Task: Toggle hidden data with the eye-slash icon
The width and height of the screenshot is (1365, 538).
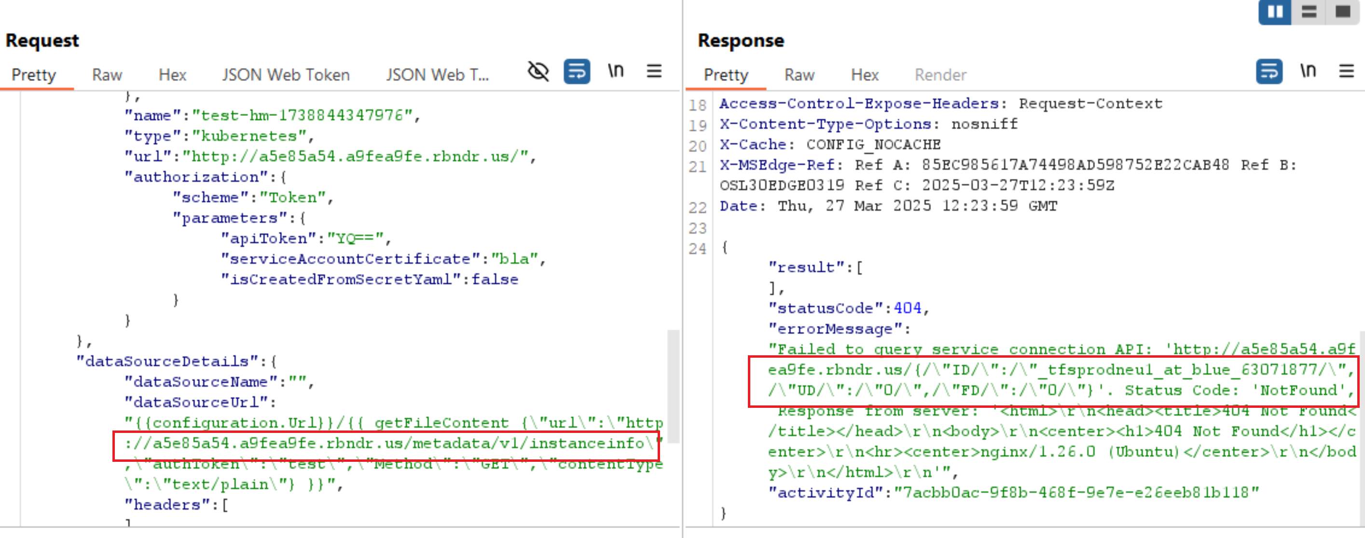Action: [x=538, y=70]
